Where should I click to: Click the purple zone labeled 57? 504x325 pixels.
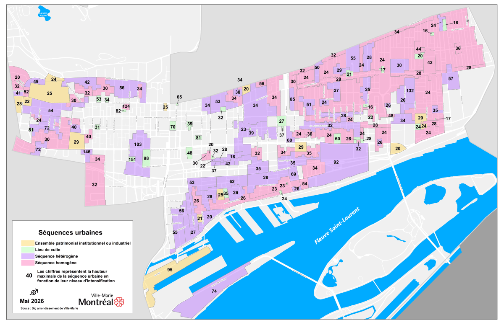451,79
